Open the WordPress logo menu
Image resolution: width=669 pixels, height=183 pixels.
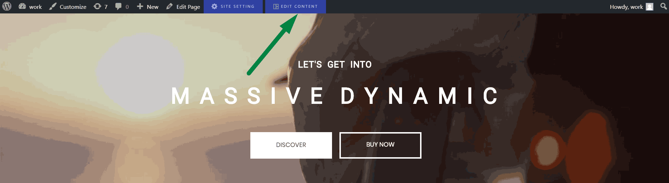(x=7, y=6)
